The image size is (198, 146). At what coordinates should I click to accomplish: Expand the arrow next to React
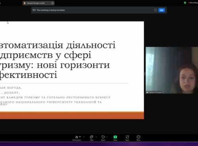click(x=107, y=137)
